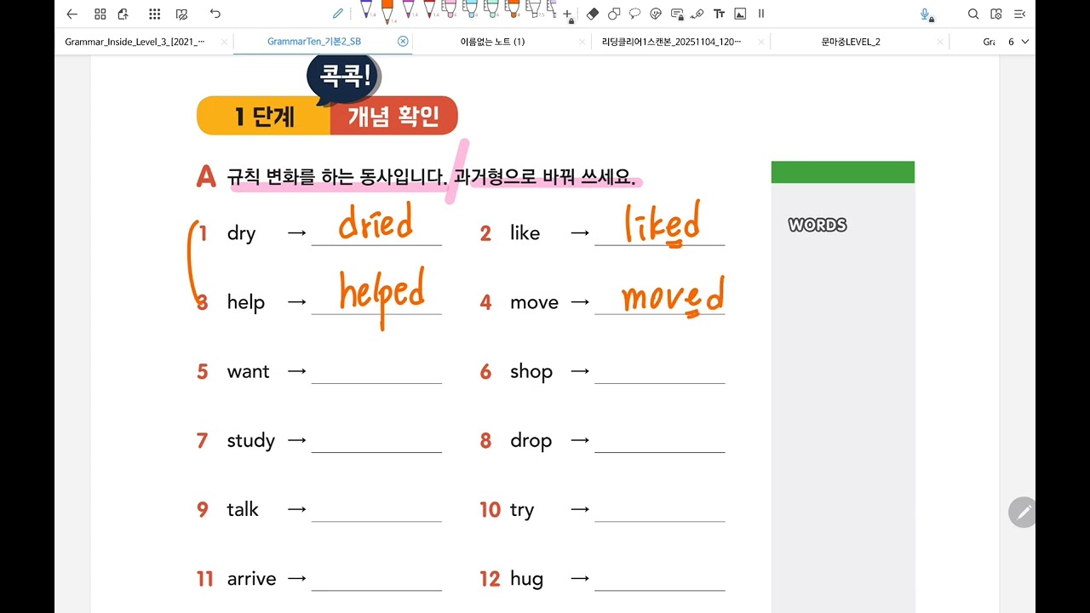Click the WORDS heading in side panel
The image size is (1090, 613).
click(817, 225)
